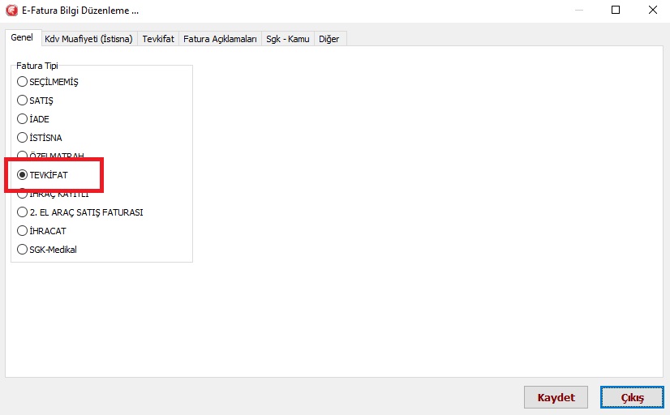Open the Fatura Açıklamaları tab
The width and height of the screenshot is (670, 415).
[220, 39]
